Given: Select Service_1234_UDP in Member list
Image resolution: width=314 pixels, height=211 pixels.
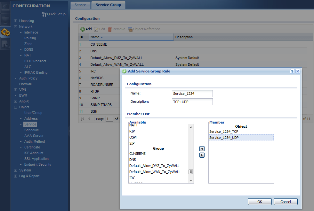Looking at the screenshot, I should [x=241, y=138].
